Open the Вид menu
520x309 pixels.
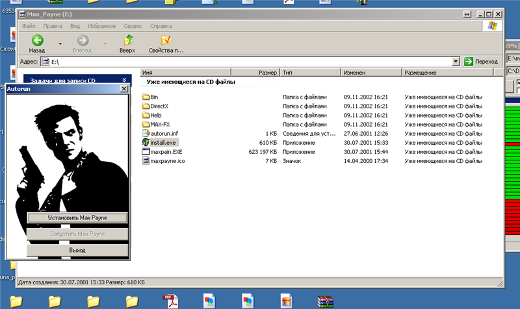tap(75, 26)
